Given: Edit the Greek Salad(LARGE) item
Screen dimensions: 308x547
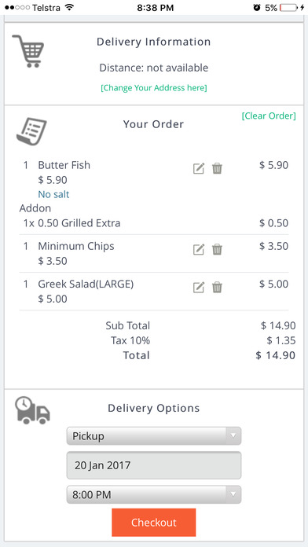Looking at the screenshot, I should coord(199,288).
